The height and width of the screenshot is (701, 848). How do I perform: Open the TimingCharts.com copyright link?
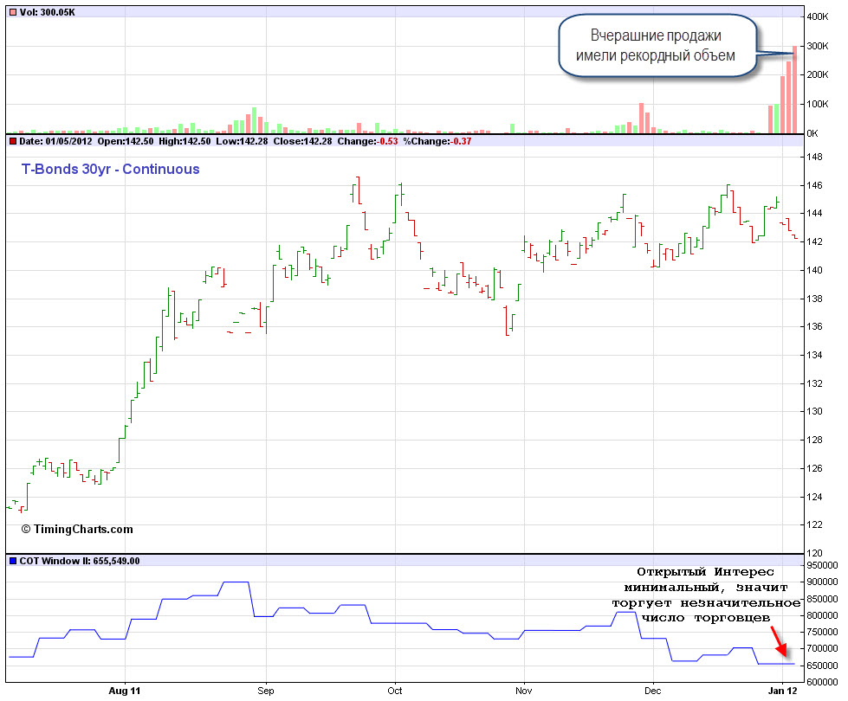(77, 529)
